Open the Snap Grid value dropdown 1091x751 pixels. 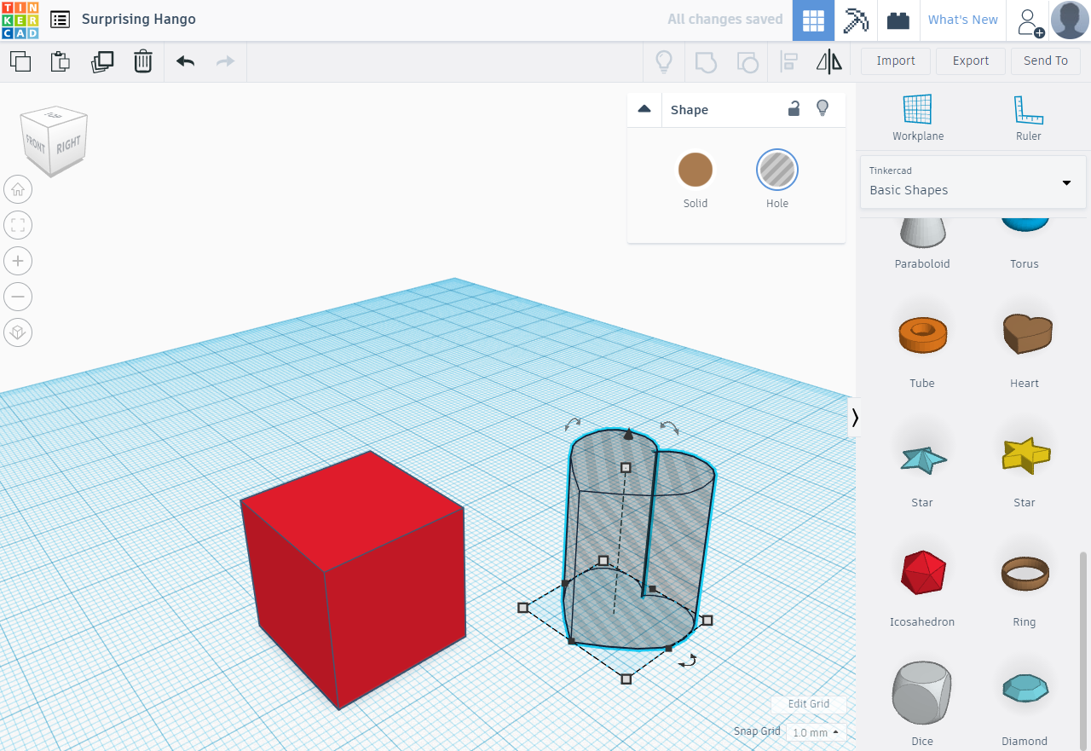point(816,732)
